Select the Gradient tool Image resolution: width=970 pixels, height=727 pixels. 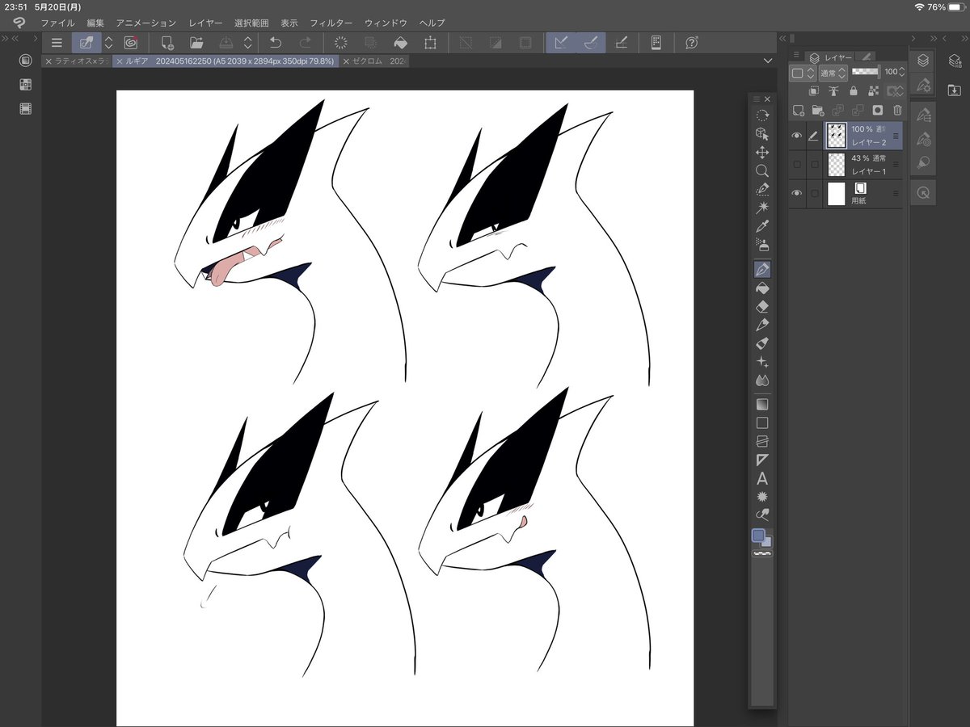(761, 404)
